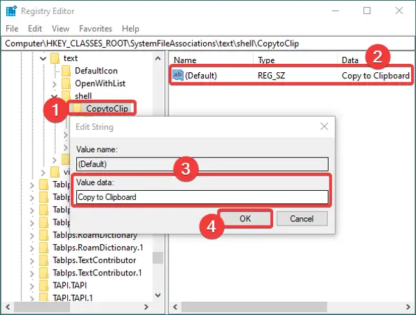Select the TAPI.TAPI.1 key
Viewport: 416px width, 315px height.
(73, 298)
